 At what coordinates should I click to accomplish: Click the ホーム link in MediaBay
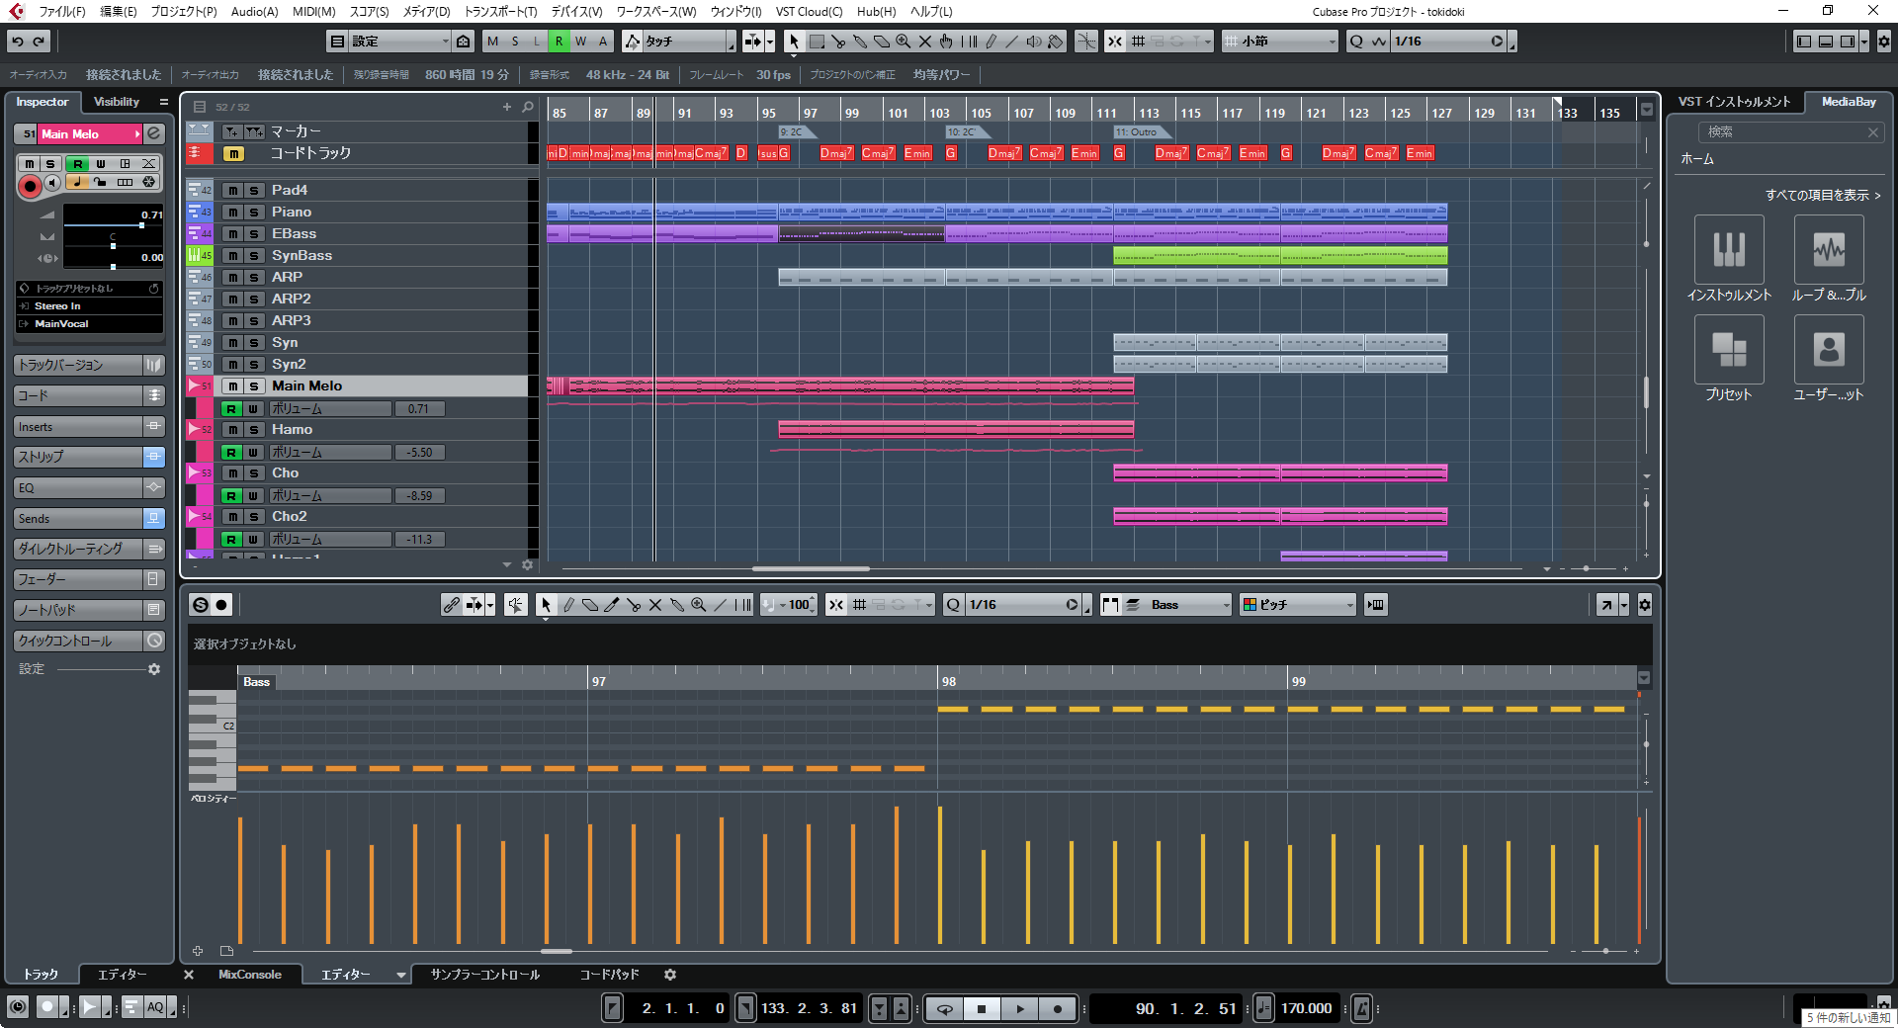1697,158
